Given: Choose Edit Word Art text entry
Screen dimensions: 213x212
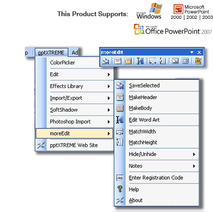Looking at the screenshot, I should (x=144, y=120).
